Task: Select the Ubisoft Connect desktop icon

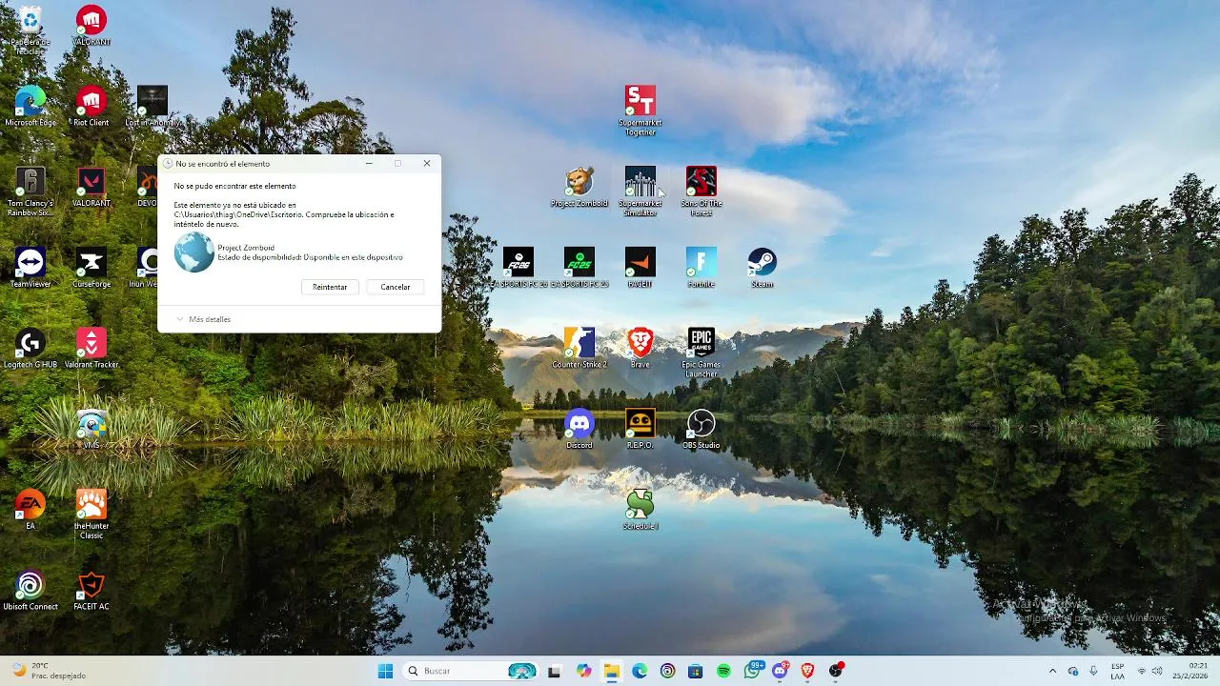Action: tap(30, 591)
